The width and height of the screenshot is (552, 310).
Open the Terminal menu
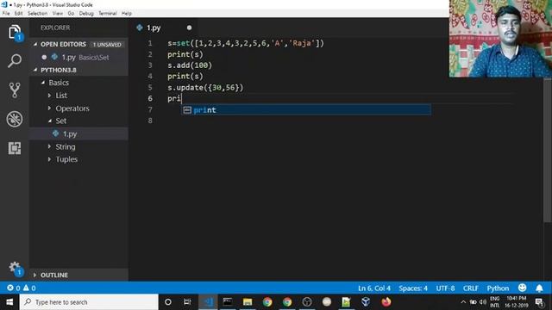(107, 14)
